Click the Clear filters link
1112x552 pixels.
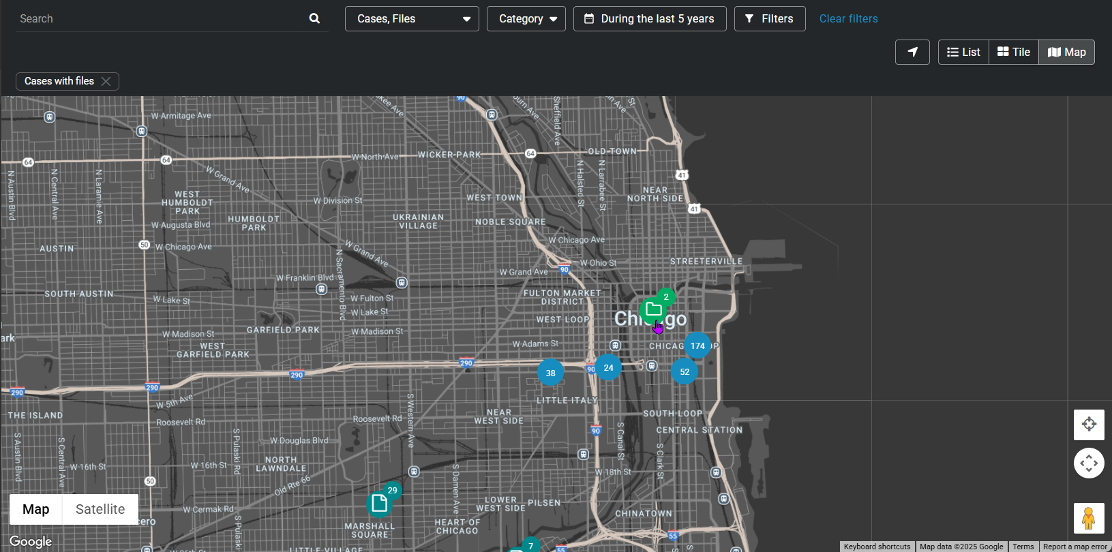[848, 18]
